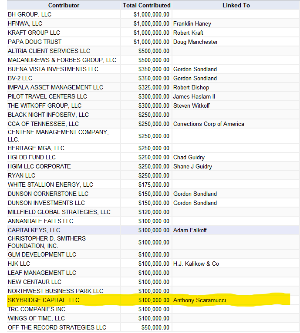
Task: Click the James Haslam II cell
Action: pos(236,97)
